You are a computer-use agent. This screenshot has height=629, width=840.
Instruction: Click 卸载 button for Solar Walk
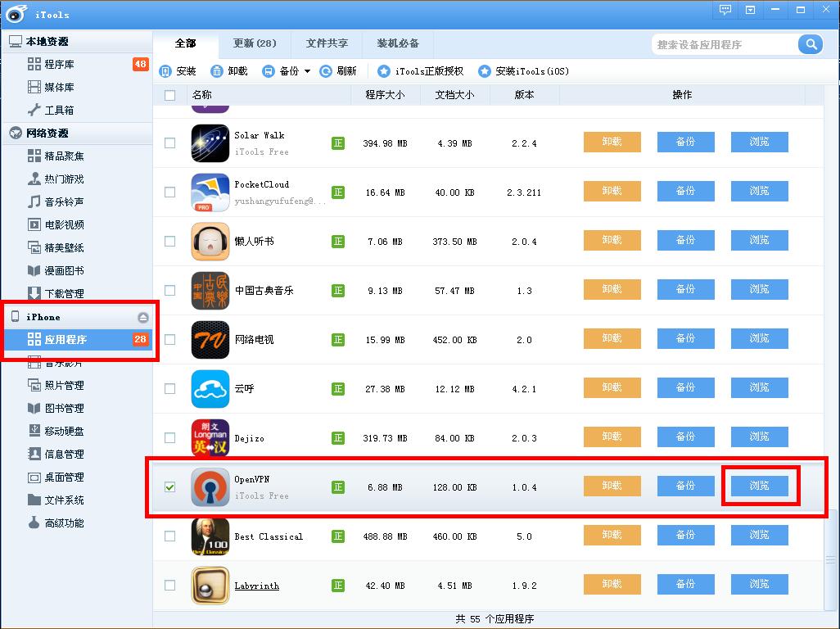pos(612,142)
